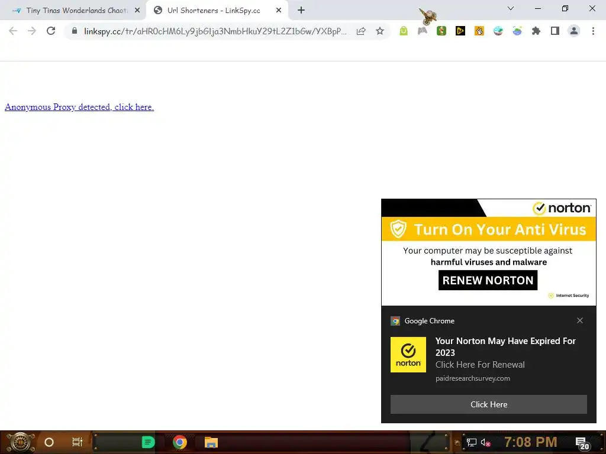Screen dimensions: 606x454
Task: Open a new tab with plus button
Action: point(301,11)
